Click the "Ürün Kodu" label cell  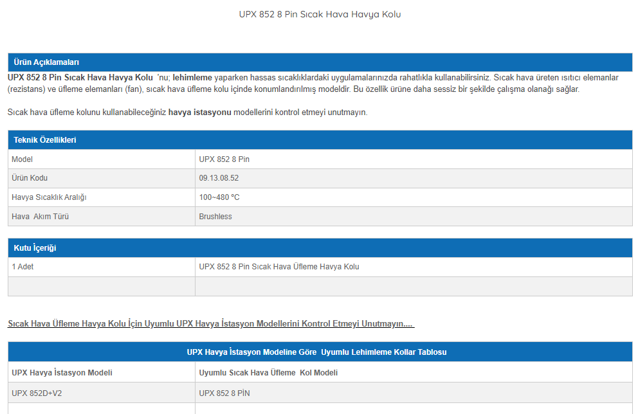pos(102,178)
